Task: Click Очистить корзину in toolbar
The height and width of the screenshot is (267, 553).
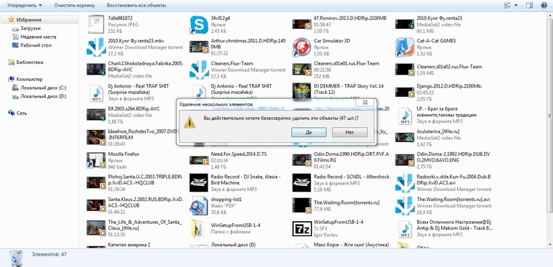Action: tap(75, 5)
